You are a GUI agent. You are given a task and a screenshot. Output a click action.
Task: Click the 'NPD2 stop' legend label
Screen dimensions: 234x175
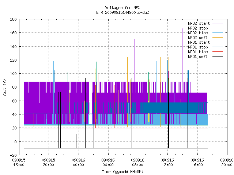pos(198,28)
